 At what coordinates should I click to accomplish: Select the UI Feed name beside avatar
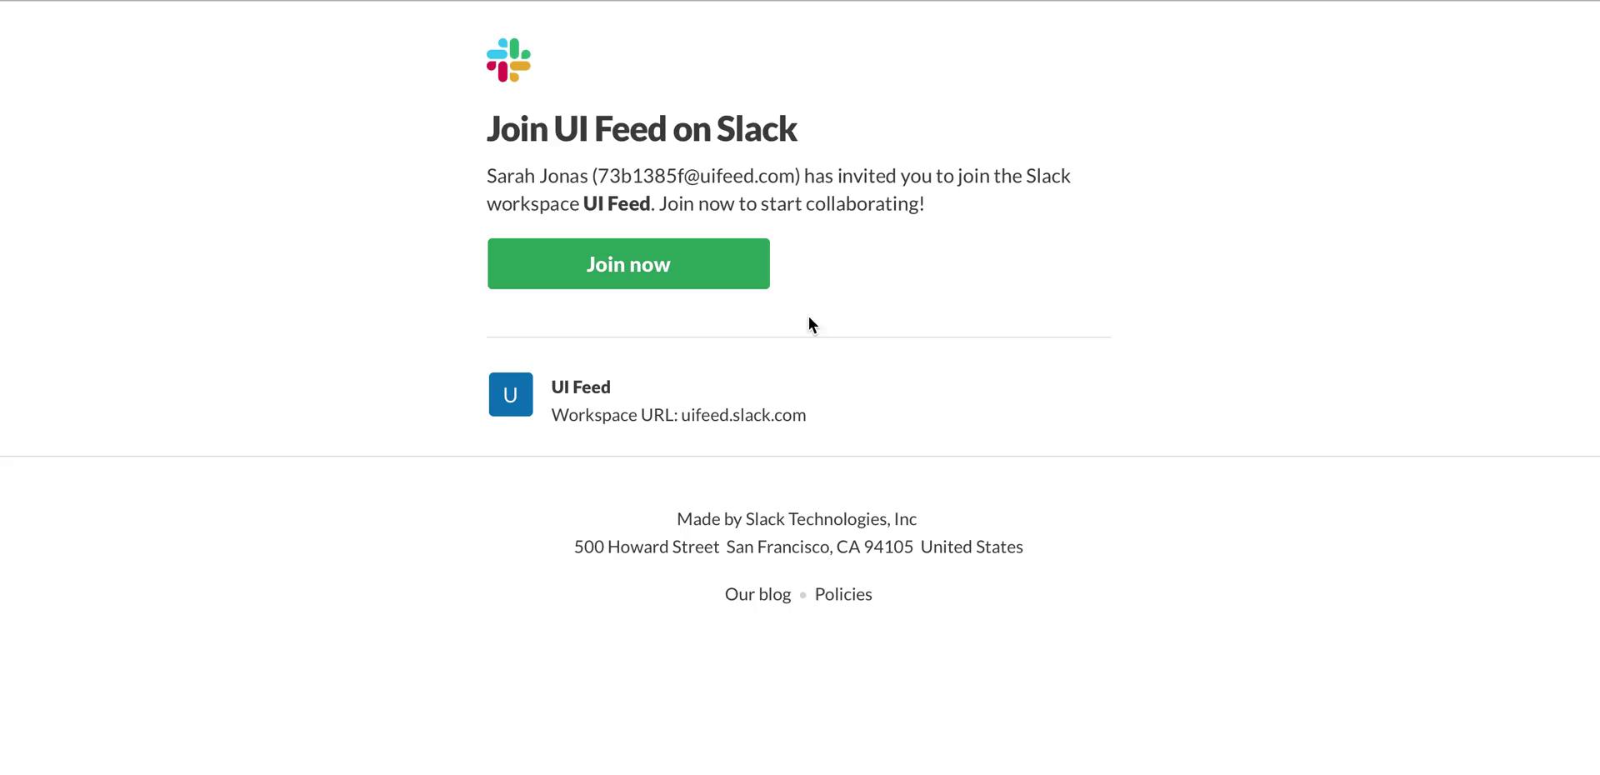point(581,387)
